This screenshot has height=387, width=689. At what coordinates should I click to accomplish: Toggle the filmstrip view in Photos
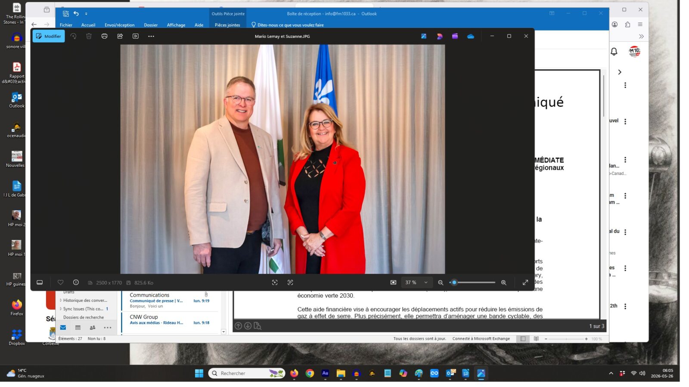point(40,283)
